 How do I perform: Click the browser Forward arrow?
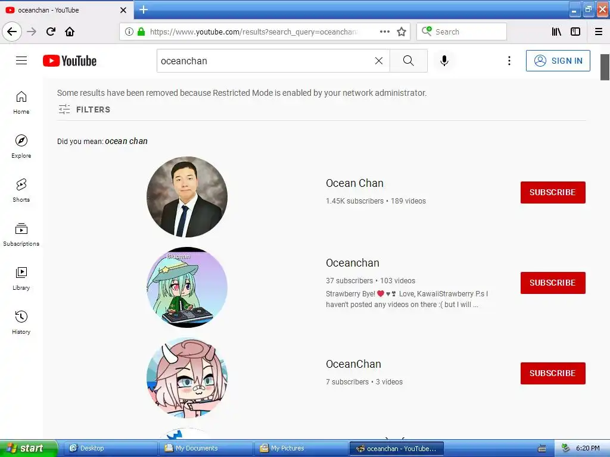(x=32, y=32)
